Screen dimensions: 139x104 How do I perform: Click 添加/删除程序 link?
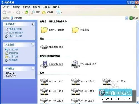click(16, 33)
